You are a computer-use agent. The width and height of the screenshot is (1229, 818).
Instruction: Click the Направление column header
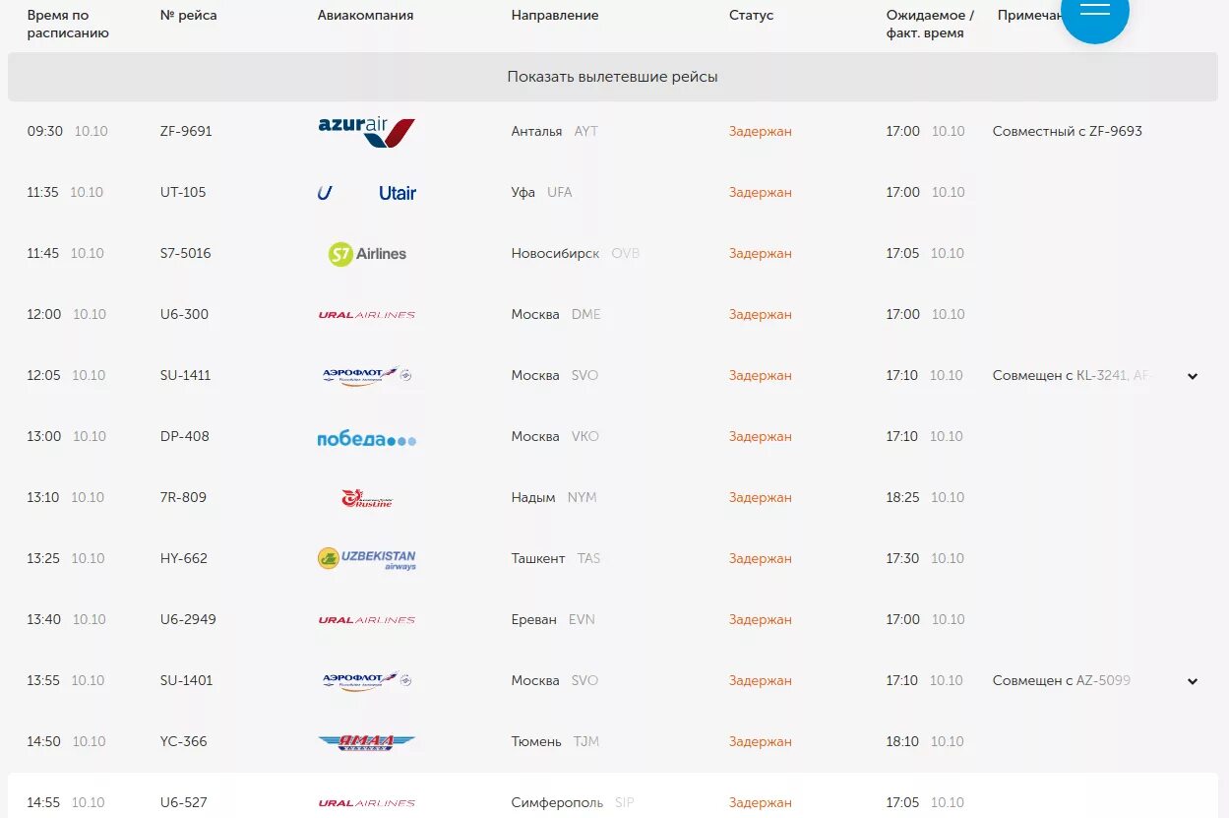555,15
